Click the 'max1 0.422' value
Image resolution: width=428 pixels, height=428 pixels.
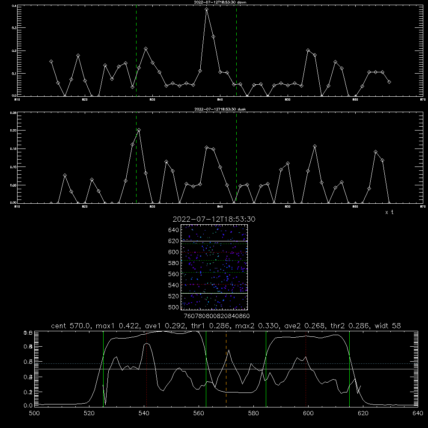click(118, 326)
